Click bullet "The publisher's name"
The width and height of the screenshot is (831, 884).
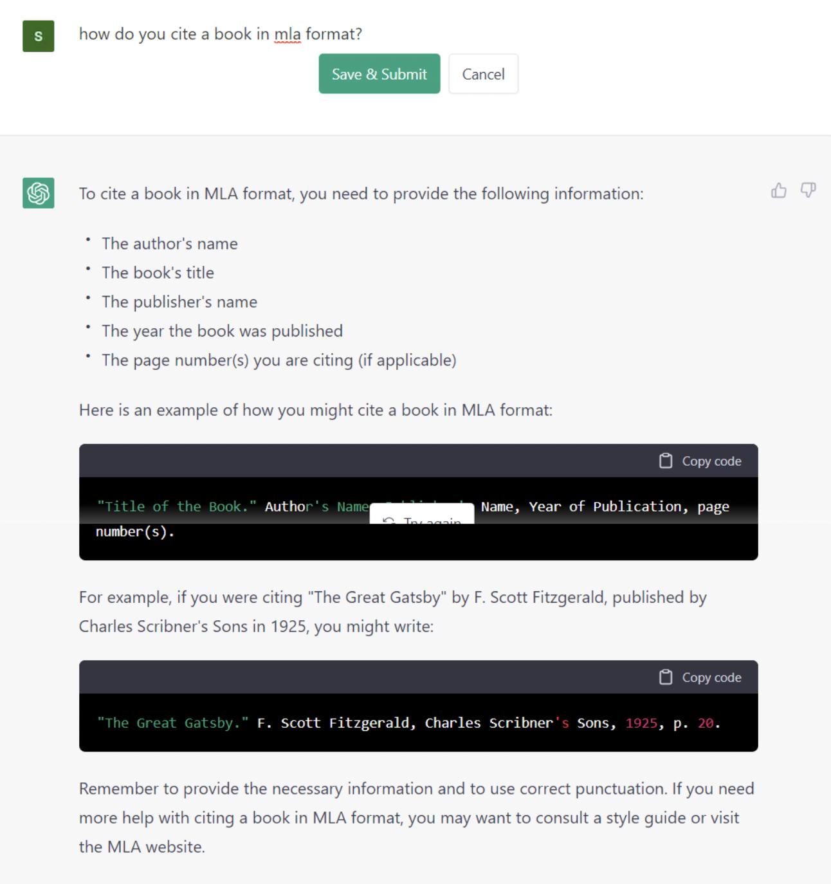(x=179, y=302)
